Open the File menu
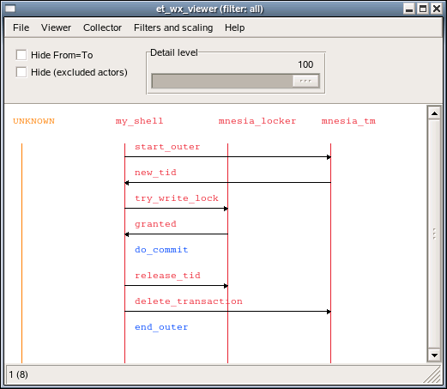 [x=21, y=27]
